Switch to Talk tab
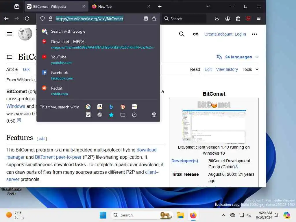The image size is (296, 222). 26,69
